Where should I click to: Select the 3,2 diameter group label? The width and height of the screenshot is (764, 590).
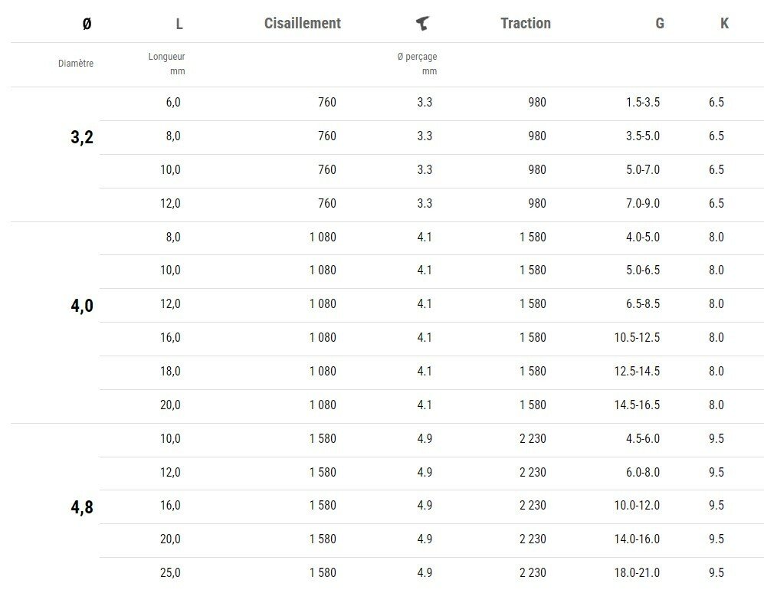pos(82,138)
